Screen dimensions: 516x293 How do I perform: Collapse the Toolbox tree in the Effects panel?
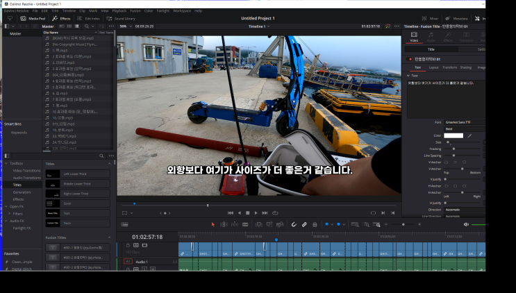click(x=6, y=163)
